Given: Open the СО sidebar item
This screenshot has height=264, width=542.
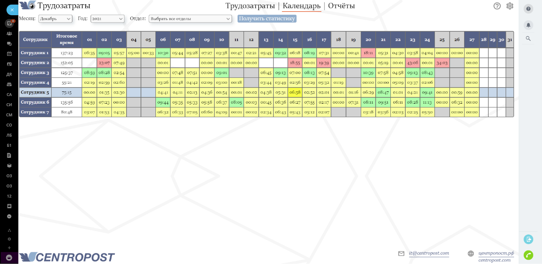Looking at the screenshot, I should click(9, 125).
